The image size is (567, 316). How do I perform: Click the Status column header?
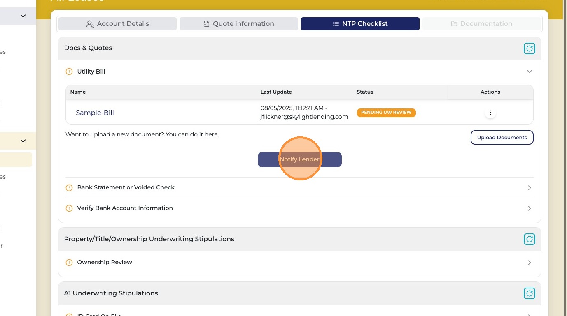click(365, 92)
